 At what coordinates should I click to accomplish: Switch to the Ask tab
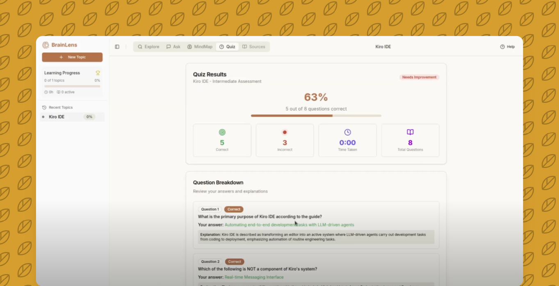(173, 47)
